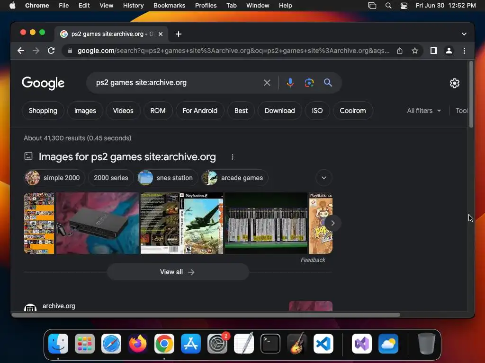Screen dimensions: 485x363
Task: Open the Profiles menu
Action: pos(206,6)
